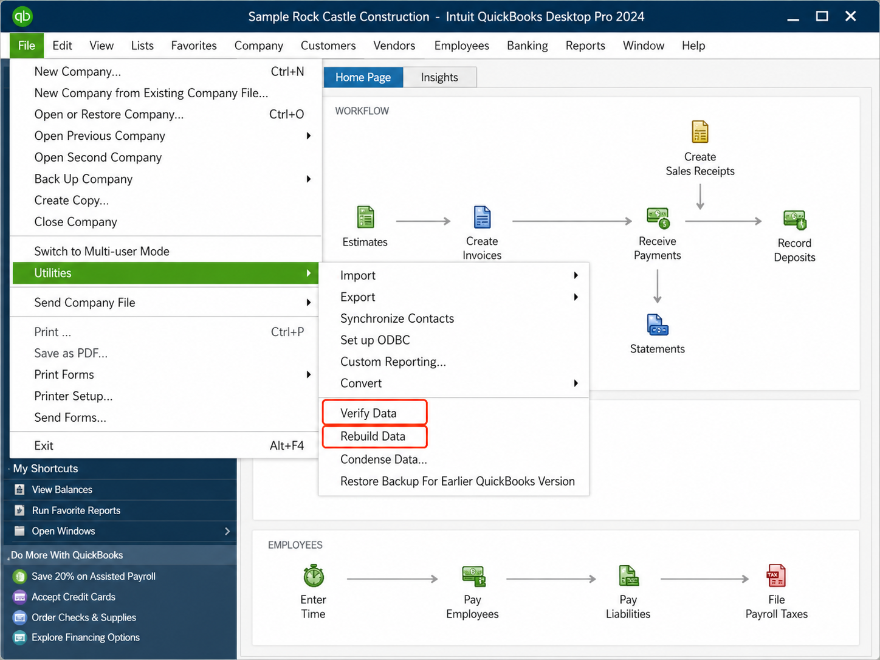Open the Customers menu
880x660 pixels.
(328, 46)
